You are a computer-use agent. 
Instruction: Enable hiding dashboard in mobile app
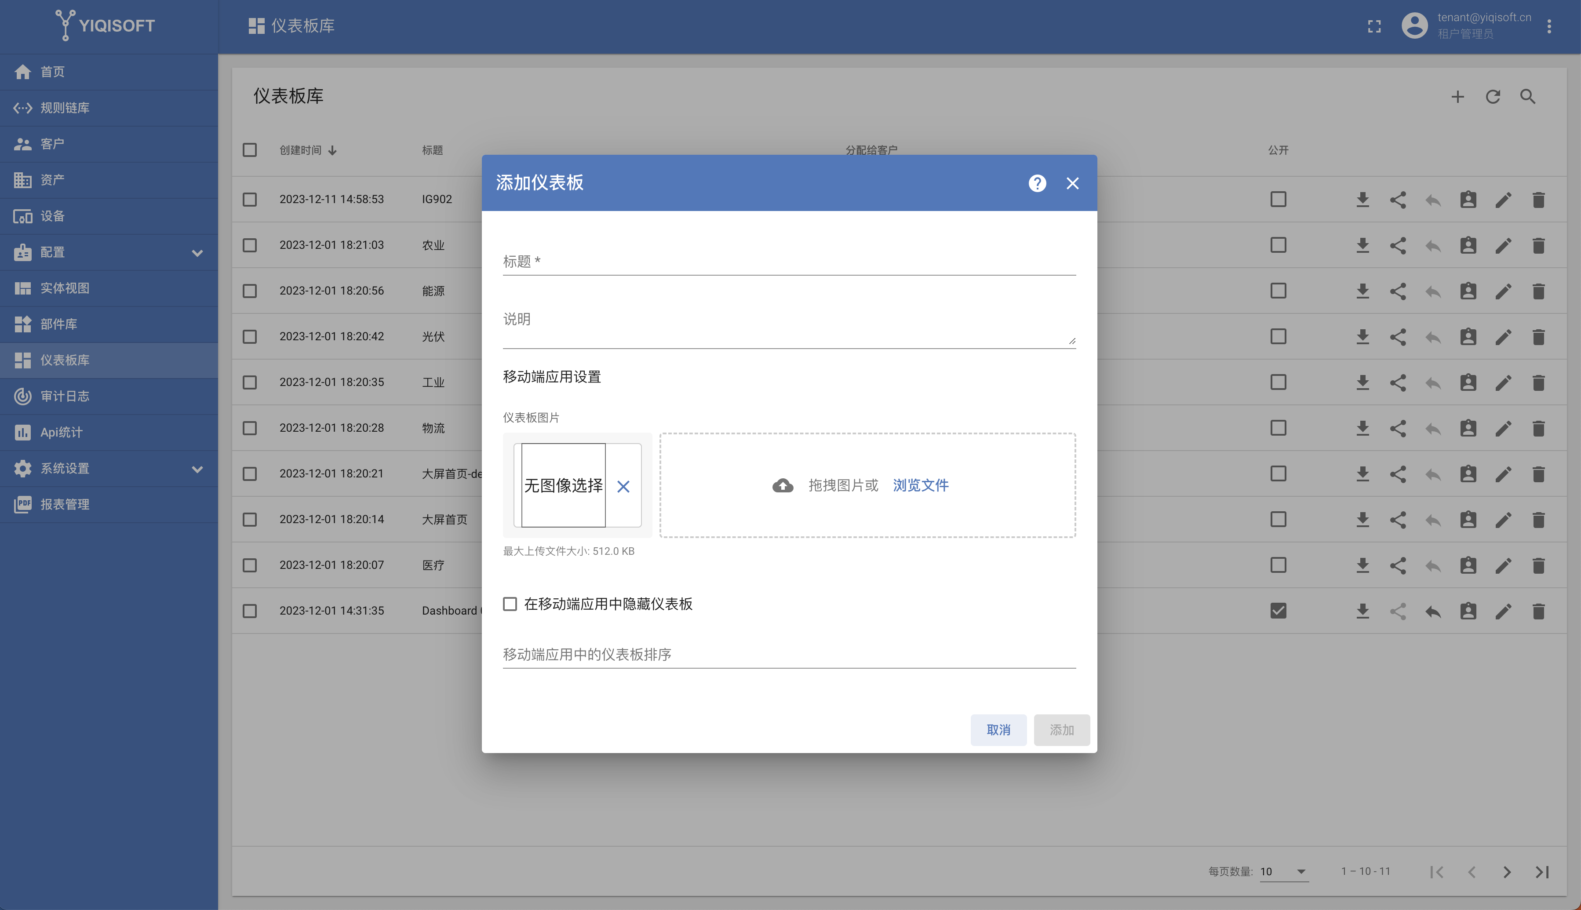510,604
